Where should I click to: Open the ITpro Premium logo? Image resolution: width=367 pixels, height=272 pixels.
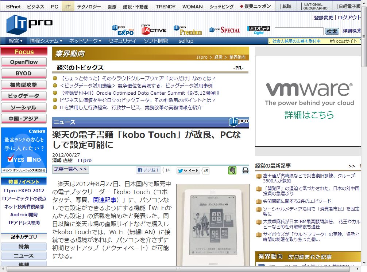coord(188,30)
